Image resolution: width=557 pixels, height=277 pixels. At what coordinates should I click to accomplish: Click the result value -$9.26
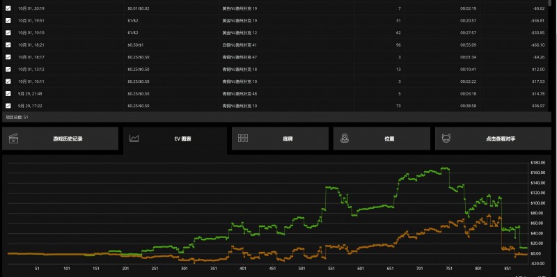pos(539,57)
